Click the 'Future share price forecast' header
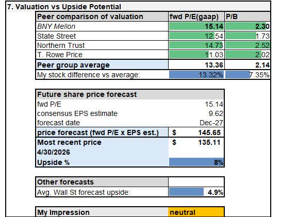This screenshot has height=217, width=297. [87, 94]
